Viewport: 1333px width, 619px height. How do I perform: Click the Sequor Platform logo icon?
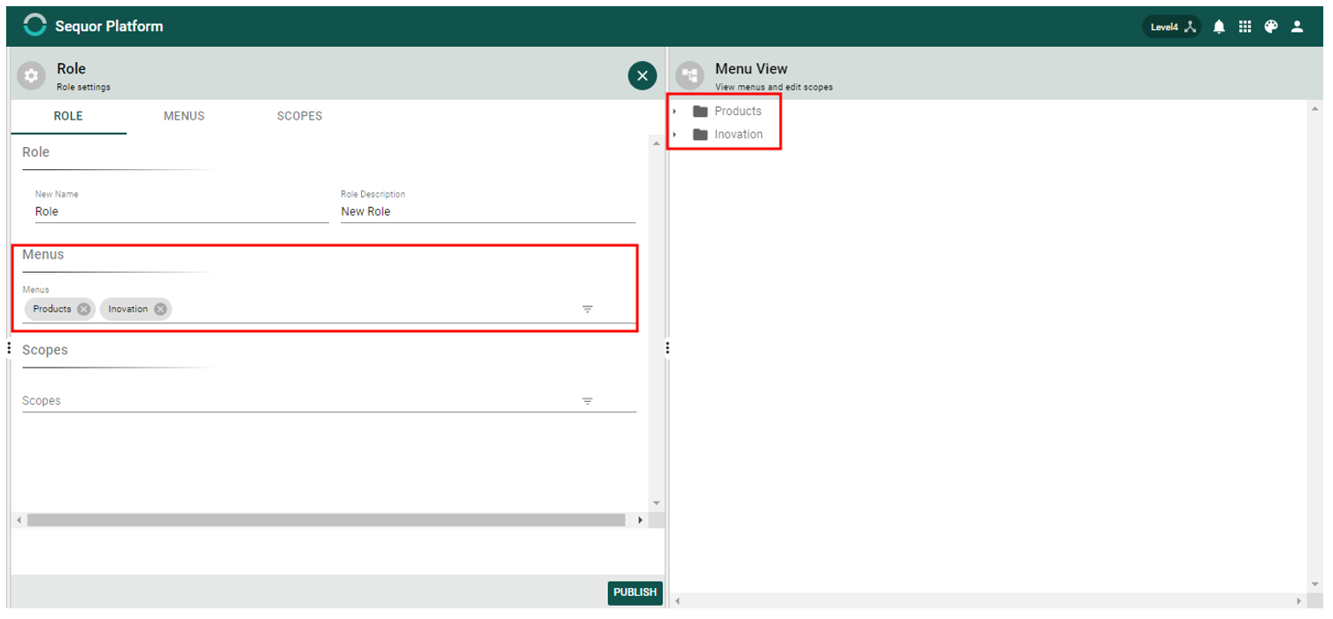tap(35, 26)
